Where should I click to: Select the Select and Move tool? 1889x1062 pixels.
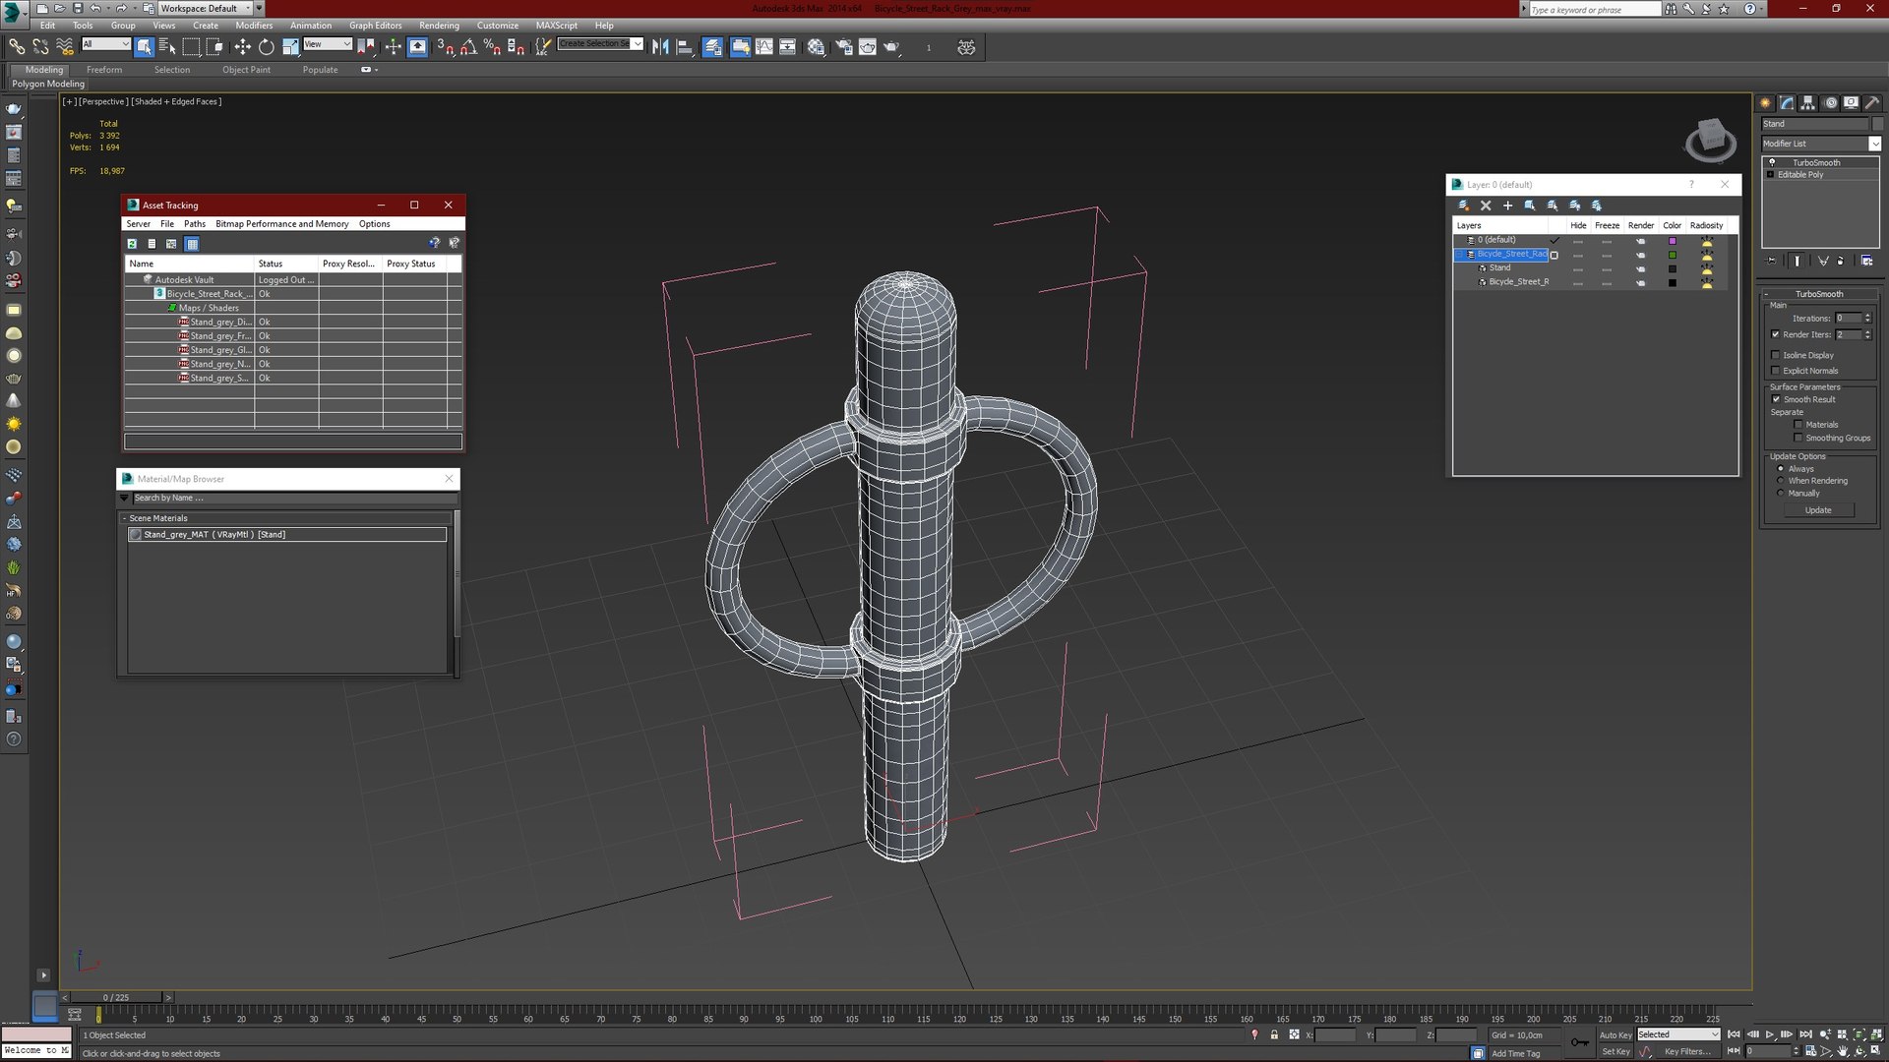[x=242, y=46]
